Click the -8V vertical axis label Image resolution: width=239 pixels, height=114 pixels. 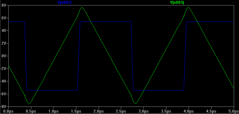(3, 107)
